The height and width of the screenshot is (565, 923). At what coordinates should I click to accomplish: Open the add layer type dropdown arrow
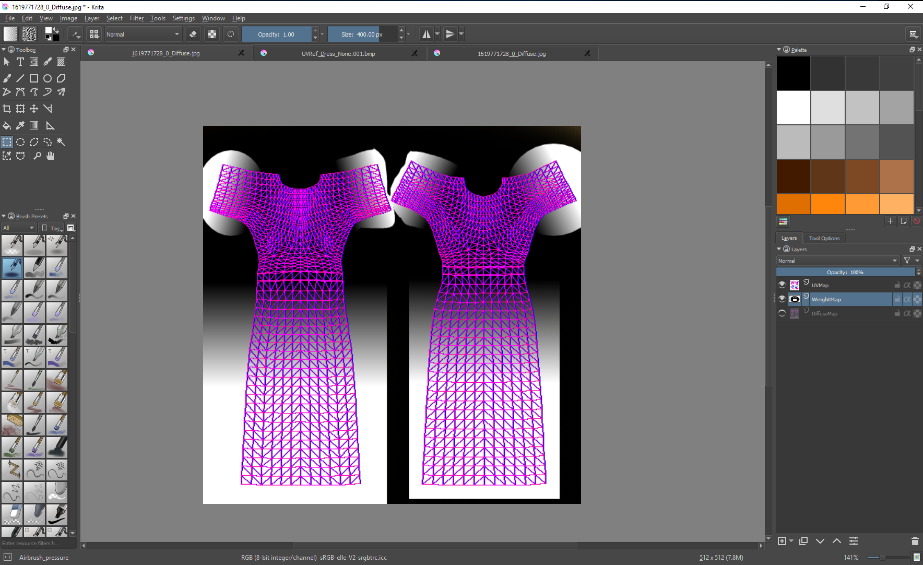click(791, 541)
